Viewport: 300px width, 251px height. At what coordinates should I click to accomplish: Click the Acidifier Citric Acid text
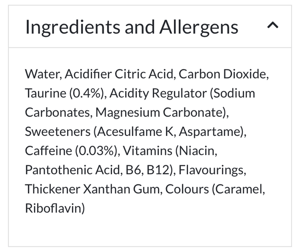click(119, 74)
